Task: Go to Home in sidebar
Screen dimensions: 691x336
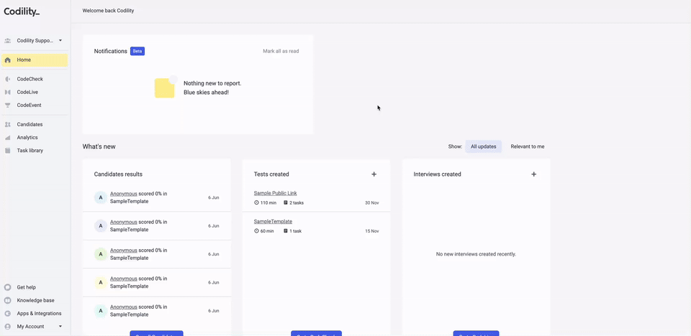Action: click(35, 60)
